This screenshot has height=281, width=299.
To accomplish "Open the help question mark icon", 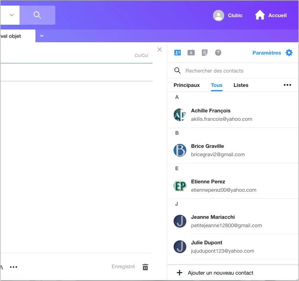I will click(218, 53).
